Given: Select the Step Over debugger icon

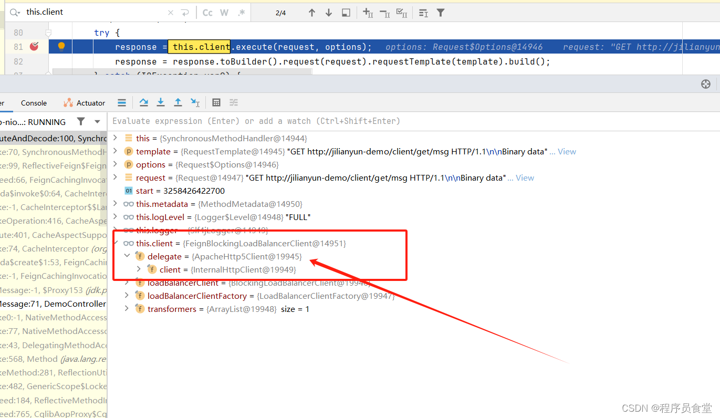Looking at the screenshot, I should (x=144, y=102).
